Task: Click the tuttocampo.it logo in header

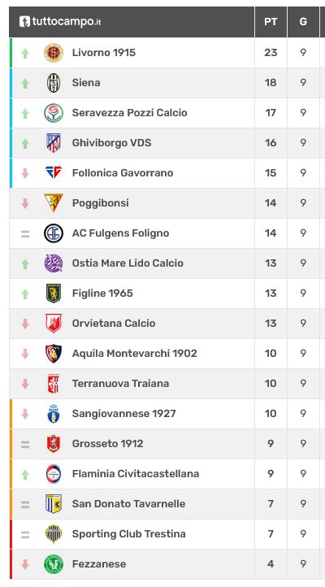Action: coord(60,22)
